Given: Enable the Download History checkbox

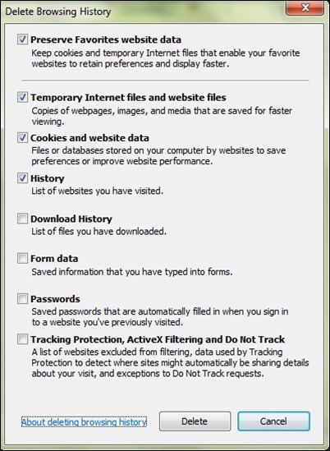Looking at the screenshot, I should [22, 219].
